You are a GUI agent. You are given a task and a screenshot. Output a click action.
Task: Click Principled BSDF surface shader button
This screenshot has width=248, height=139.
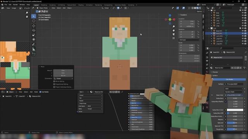(234, 84)
